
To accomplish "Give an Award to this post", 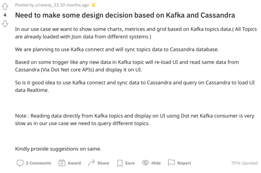I will (74, 163).
